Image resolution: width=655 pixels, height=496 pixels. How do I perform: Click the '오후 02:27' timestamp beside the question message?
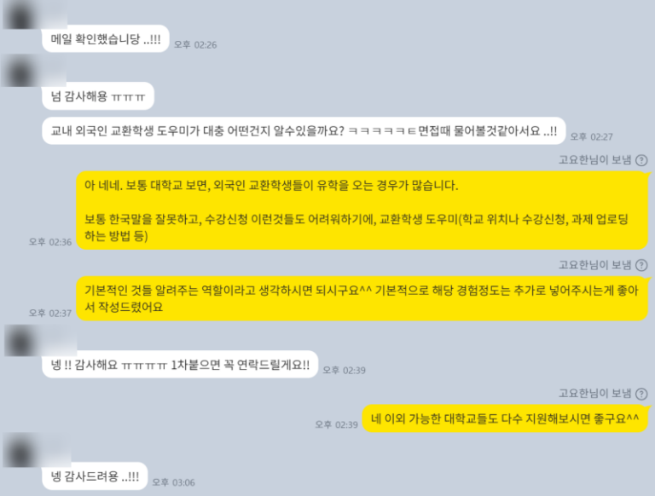(592, 137)
